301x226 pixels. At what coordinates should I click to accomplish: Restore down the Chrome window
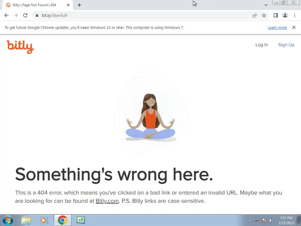pyautogui.click(x=283, y=3)
